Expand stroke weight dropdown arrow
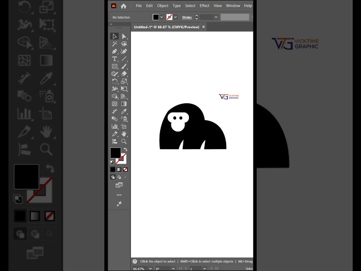Image resolution: width=361 pixels, height=271 pixels. tap(216, 17)
